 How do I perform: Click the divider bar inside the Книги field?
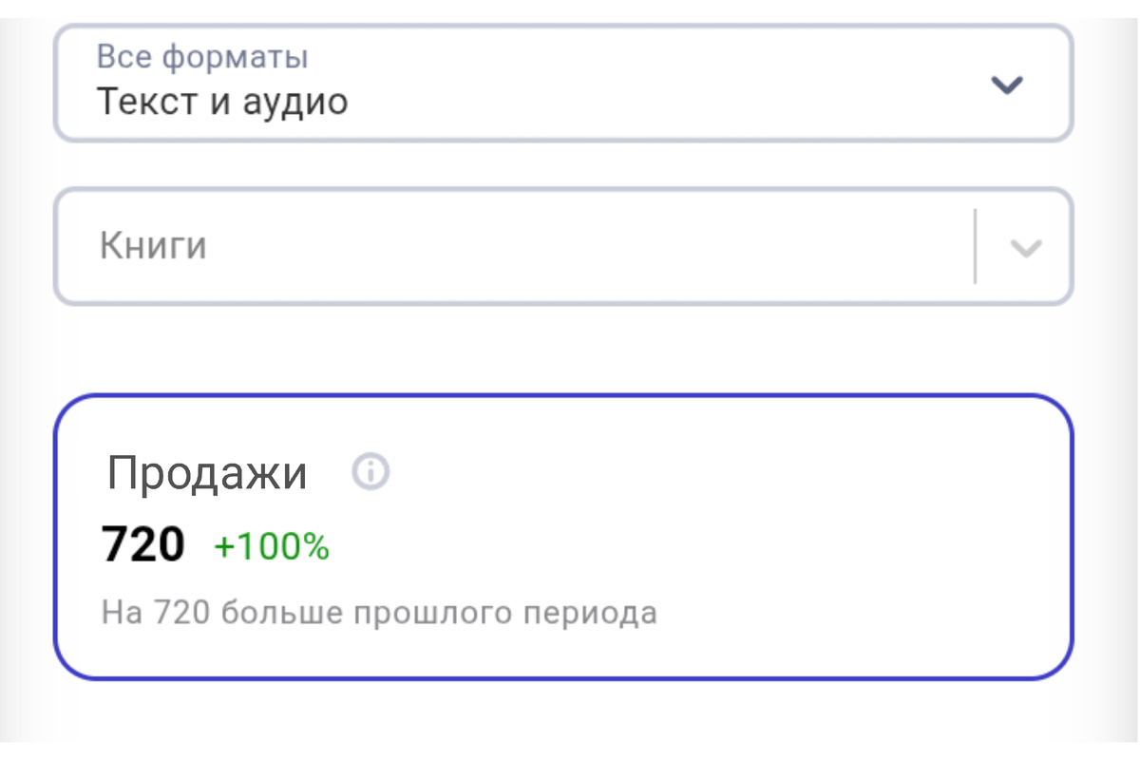tap(976, 246)
